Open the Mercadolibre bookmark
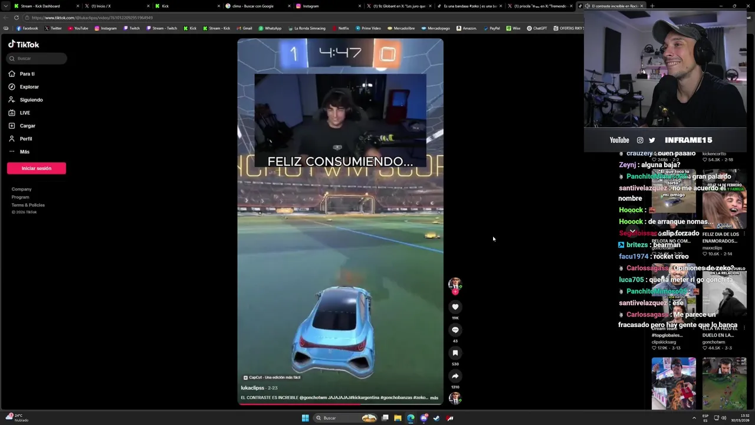Image resolution: width=755 pixels, height=425 pixels. (401, 28)
